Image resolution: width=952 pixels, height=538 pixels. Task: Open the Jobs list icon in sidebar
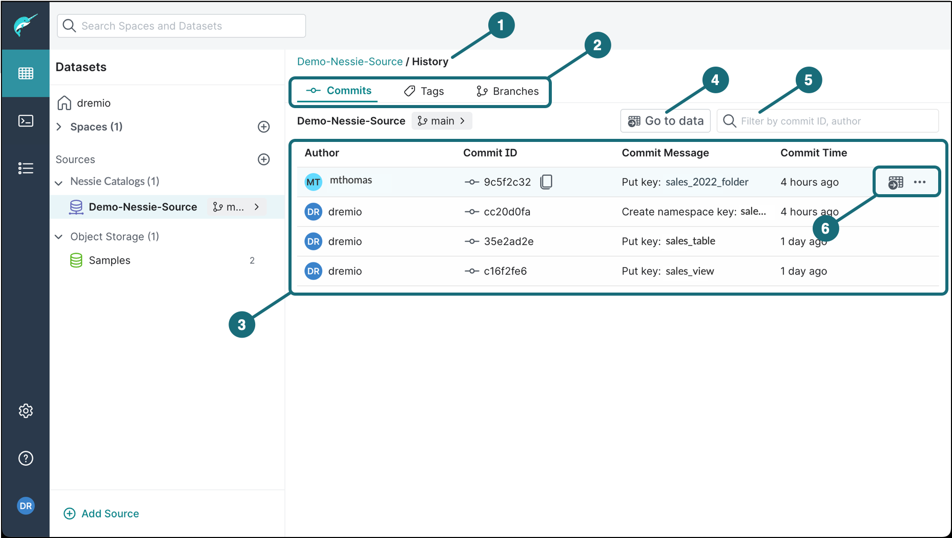point(26,168)
